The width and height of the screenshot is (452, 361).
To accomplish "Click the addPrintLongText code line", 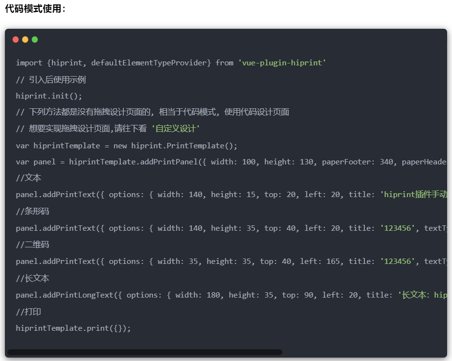I will click(x=196, y=295).
